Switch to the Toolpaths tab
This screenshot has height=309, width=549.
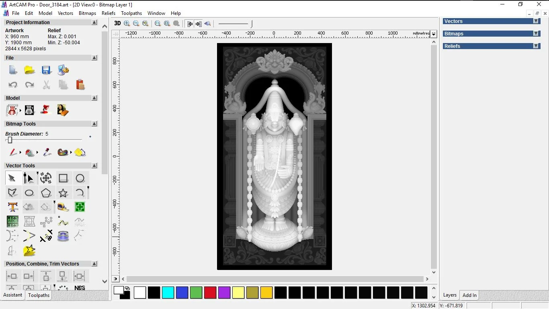[39, 295]
